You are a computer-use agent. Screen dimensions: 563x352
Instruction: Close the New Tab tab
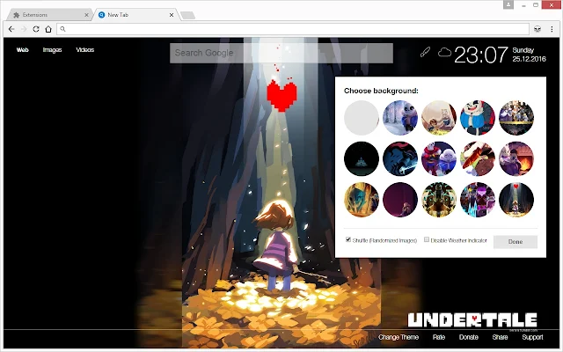coord(172,15)
